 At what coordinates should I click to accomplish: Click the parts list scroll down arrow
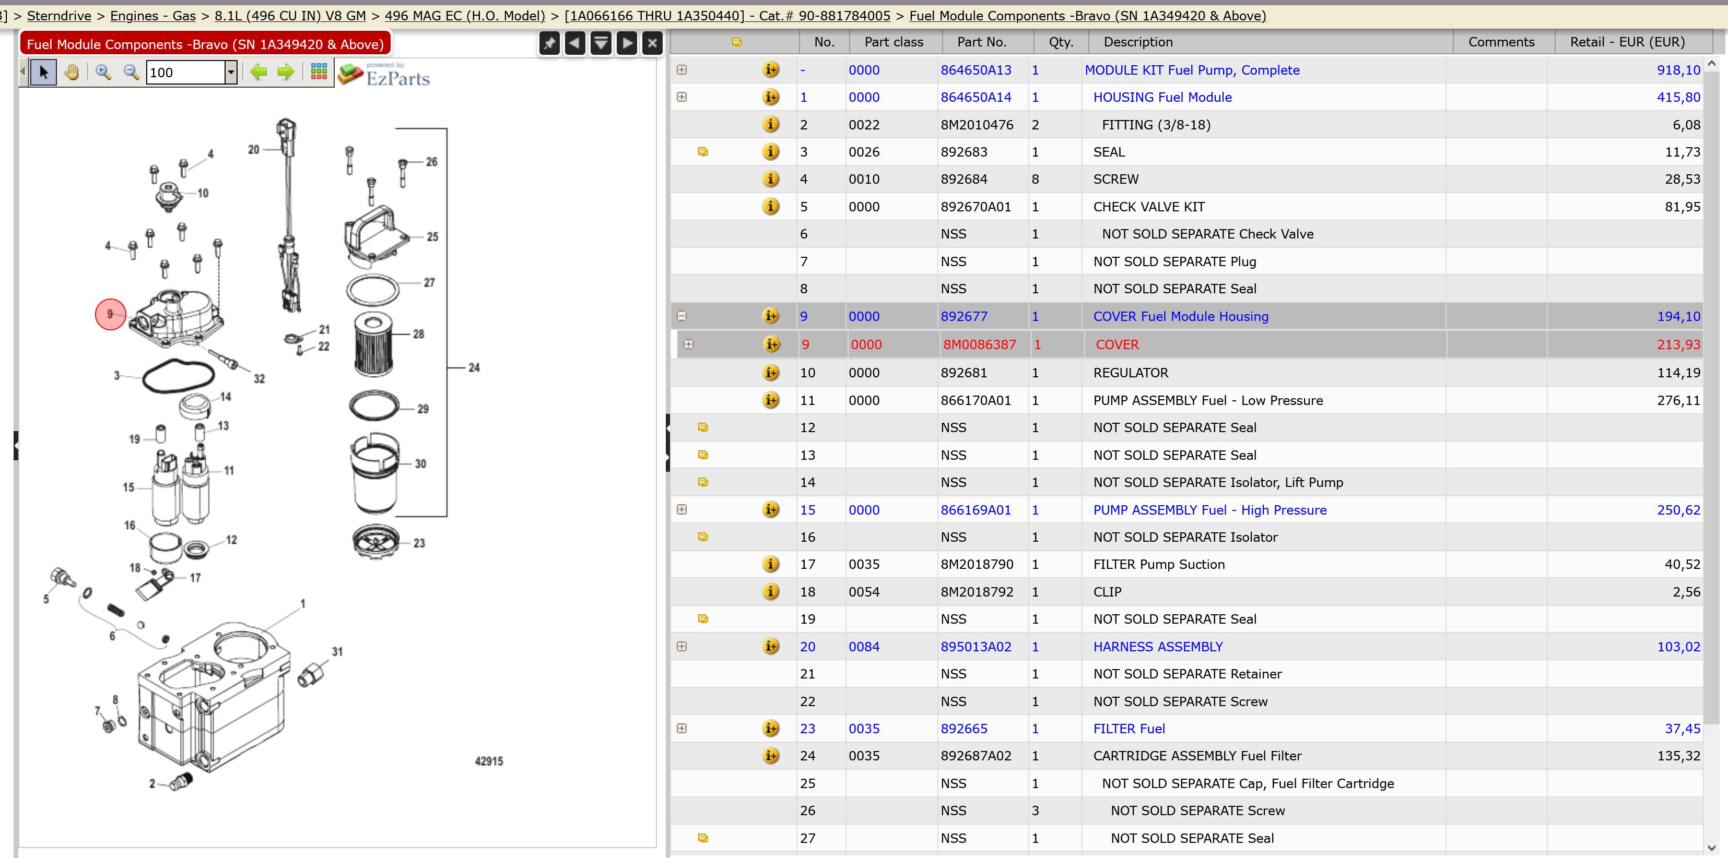[1711, 847]
